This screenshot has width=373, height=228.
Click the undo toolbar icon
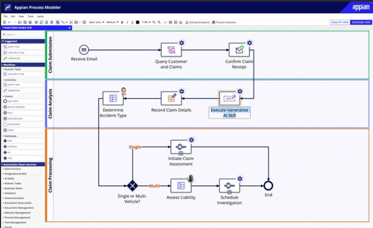point(9,22)
